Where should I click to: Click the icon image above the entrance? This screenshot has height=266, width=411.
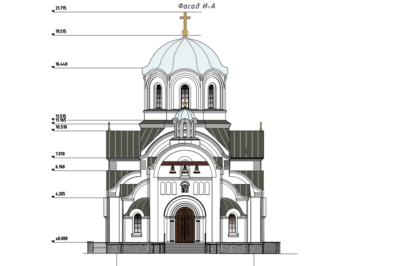[185, 187]
